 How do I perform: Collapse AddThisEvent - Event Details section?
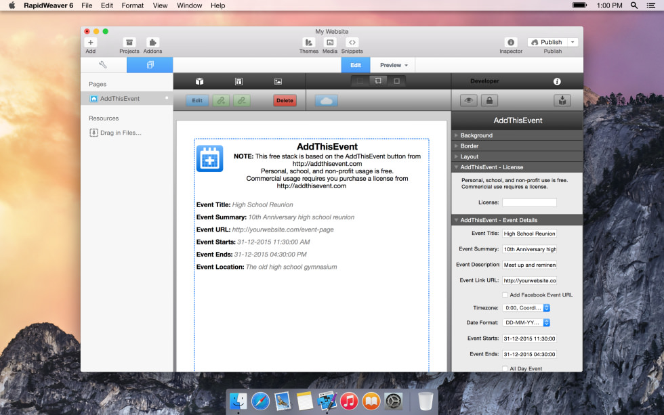[x=517, y=220]
